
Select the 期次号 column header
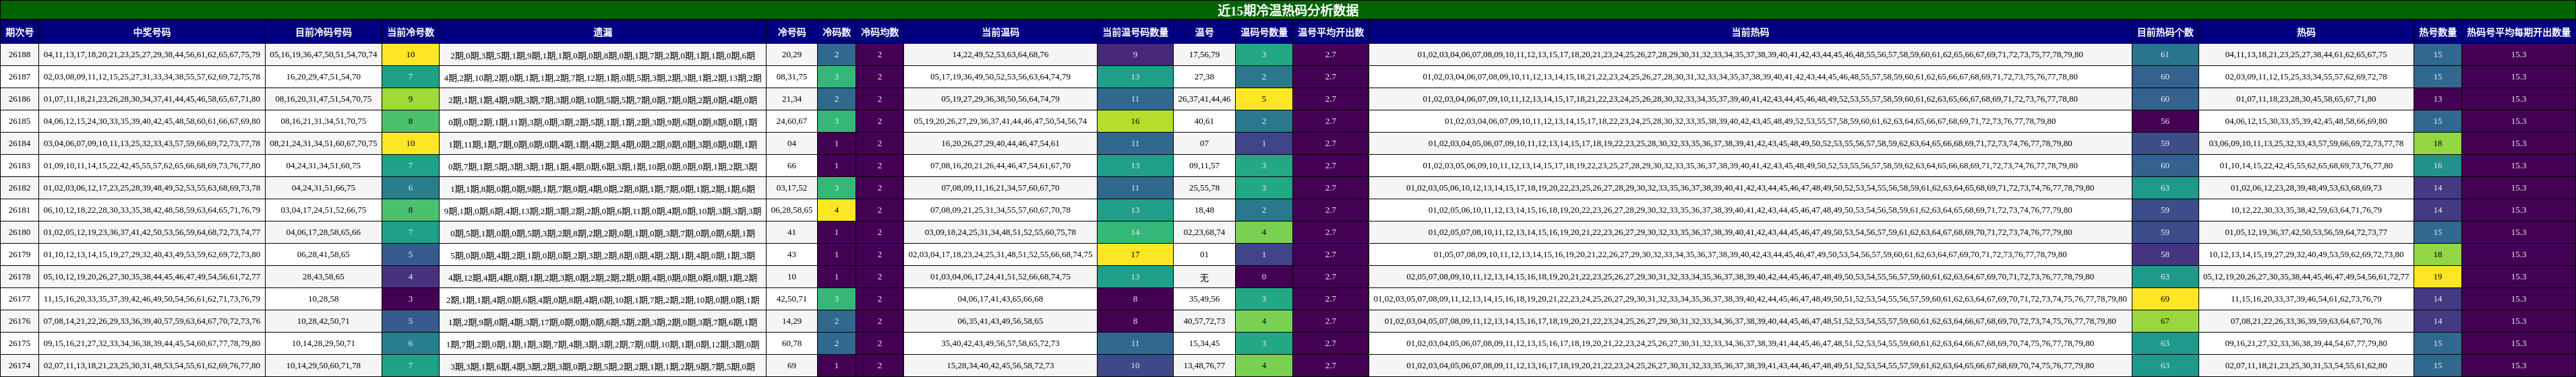click(19, 32)
